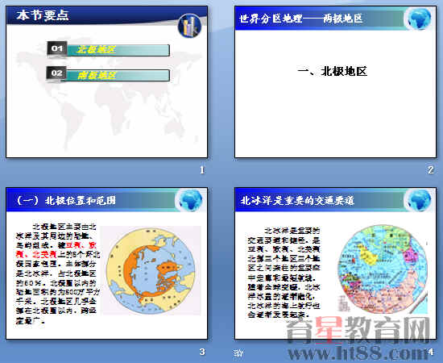443x363 pixels.
Task: Click the 01 number badge
Action: (x=57, y=48)
